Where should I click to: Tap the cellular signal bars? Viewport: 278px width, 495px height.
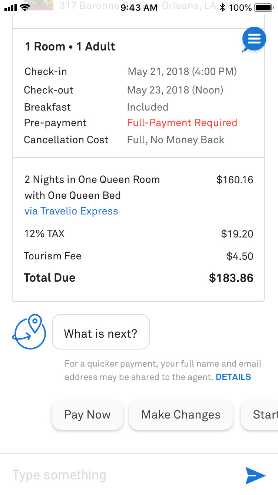[11, 8]
